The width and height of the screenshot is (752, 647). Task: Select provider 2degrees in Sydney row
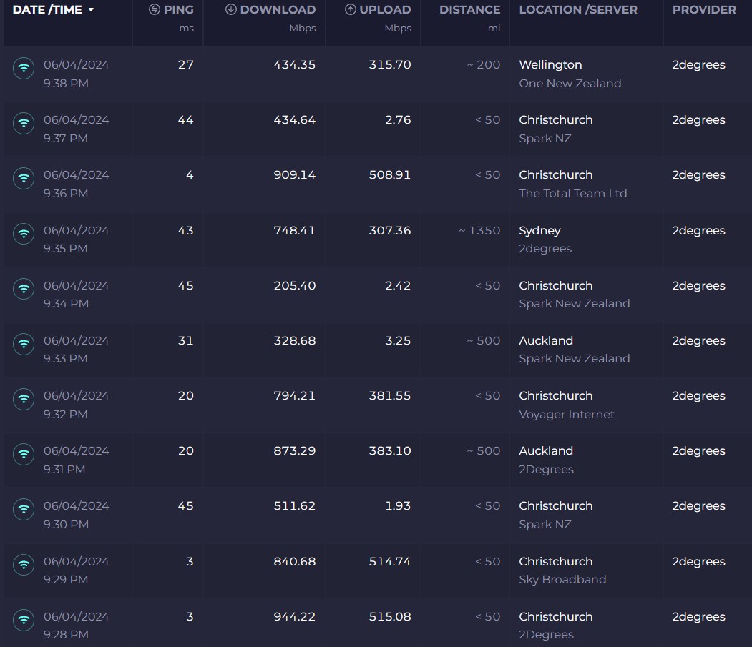coord(698,231)
